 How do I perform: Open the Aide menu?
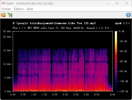(x=30, y=9)
